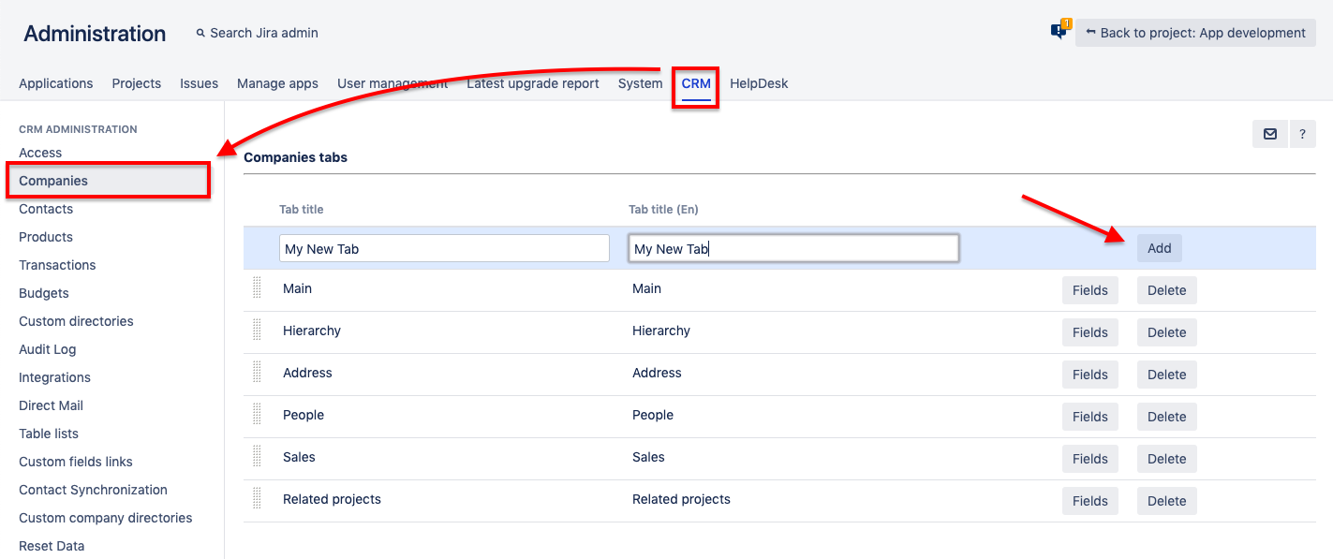Click the feedback notification speech bubble icon
The height and width of the screenshot is (559, 1333).
point(1059,31)
